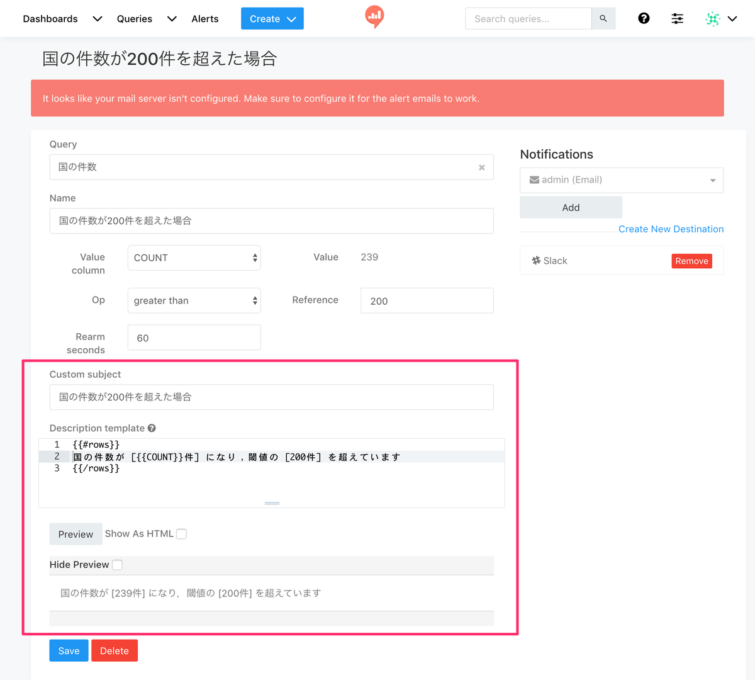Viewport: 755px width, 680px height.
Task: Click the Name input field
Action: pos(272,221)
